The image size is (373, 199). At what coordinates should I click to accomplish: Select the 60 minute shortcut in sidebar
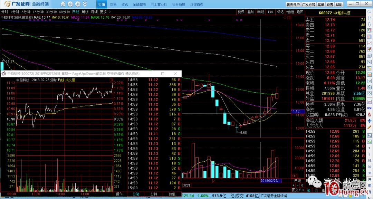pyautogui.click(x=370, y=173)
